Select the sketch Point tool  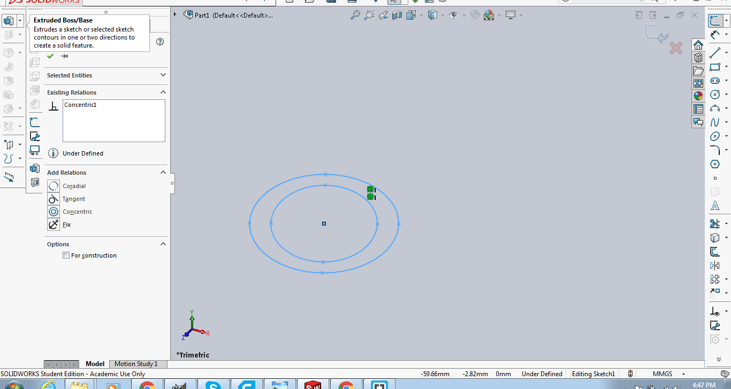click(x=715, y=178)
